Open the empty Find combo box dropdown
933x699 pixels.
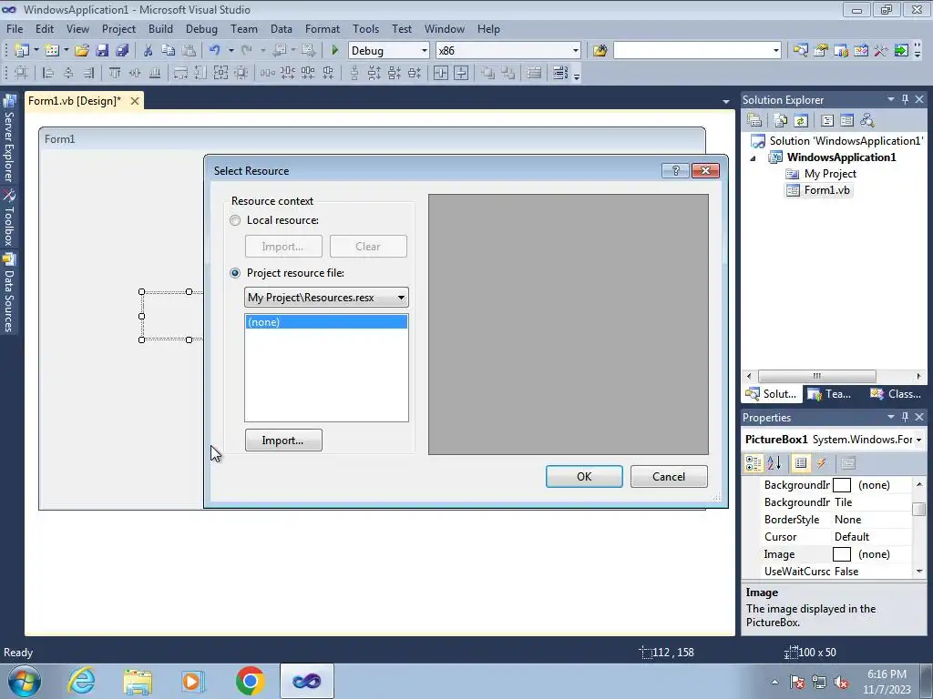pyautogui.click(x=776, y=51)
